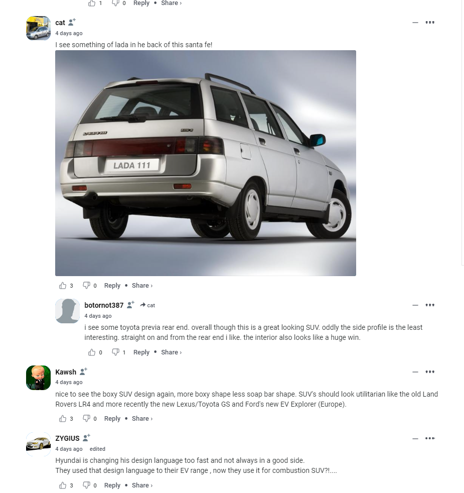Open more options menu on Kawsh's comment

430,372
